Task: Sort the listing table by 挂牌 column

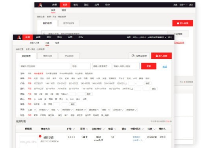Action: tap(152, 129)
